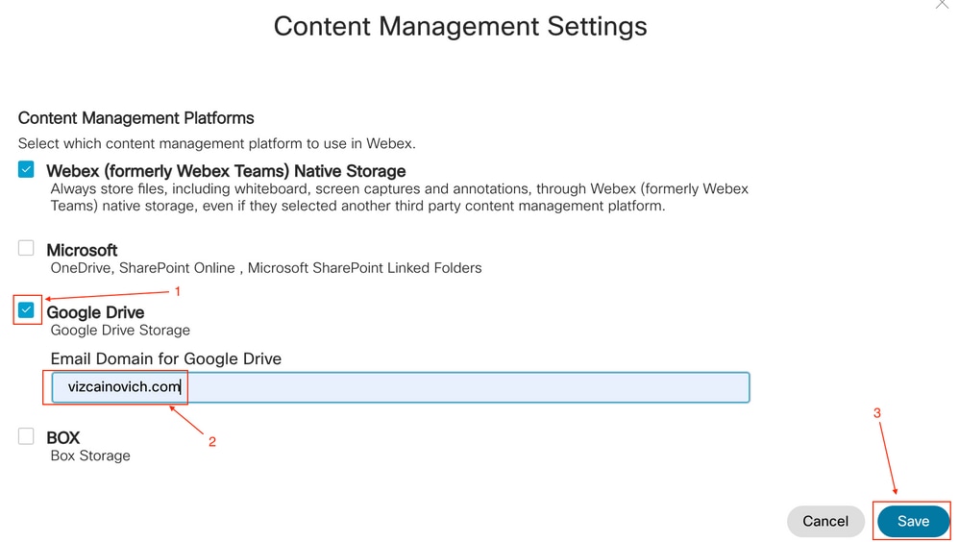Screen dimensions: 959x542
Task: Select the Microsoft option label
Action: click(82, 250)
